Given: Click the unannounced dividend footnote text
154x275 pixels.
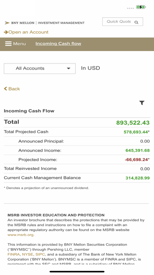Looking at the screenshot, I should [x=46, y=188].
